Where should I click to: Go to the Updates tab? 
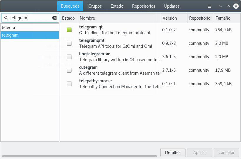(x=172, y=6)
